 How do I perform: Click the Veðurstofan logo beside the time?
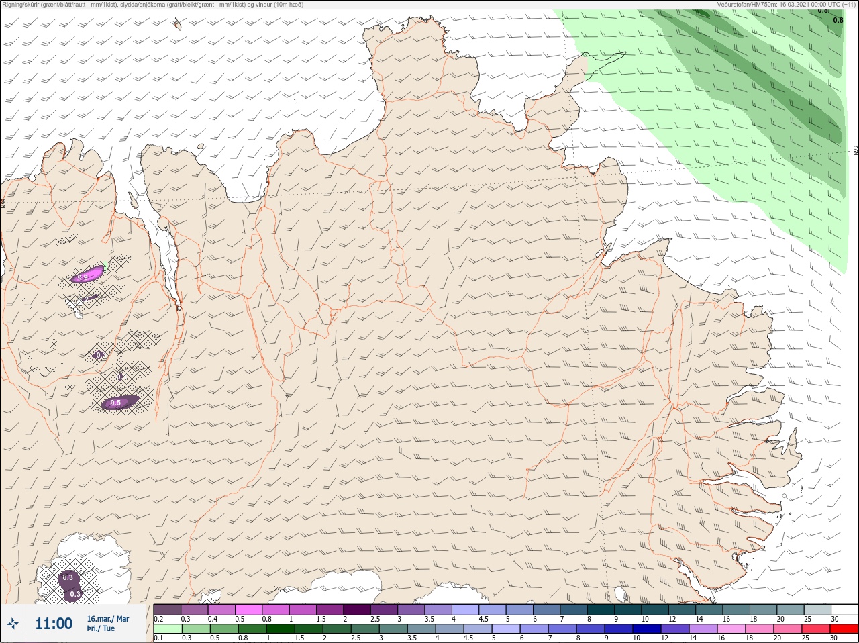coord(12,624)
